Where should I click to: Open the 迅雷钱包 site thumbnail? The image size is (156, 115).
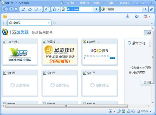click(60, 52)
